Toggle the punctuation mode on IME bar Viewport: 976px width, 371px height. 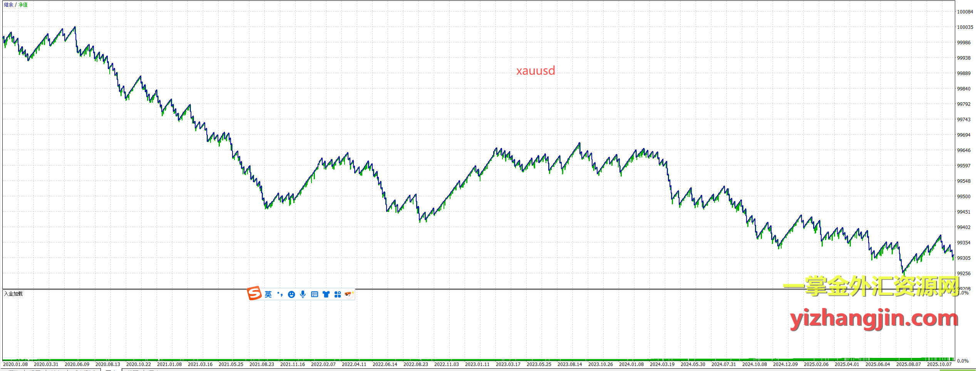pyautogui.click(x=280, y=294)
